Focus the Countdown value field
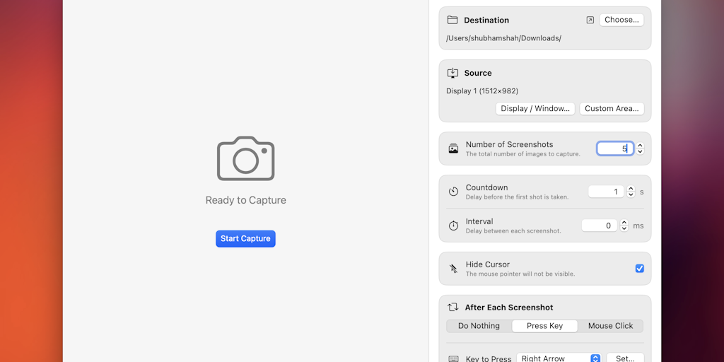This screenshot has height=362, width=724. (x=606, y=192)
